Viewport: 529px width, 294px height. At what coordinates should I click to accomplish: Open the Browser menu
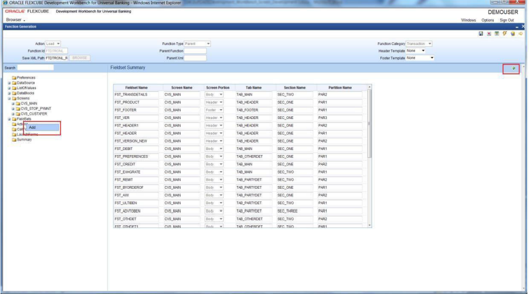click(15, 20)
